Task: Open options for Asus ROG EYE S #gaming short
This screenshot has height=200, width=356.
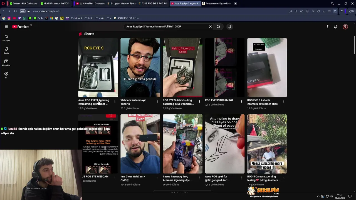Action: pos(115,102)
